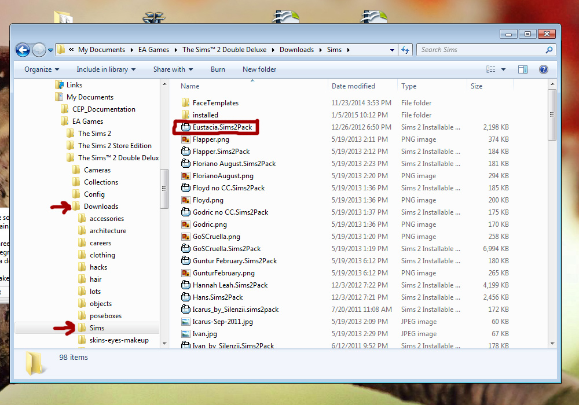Viewport: 579px width, 405px height.
Task: Toggle the preview pane
Action: coord(523,69)
